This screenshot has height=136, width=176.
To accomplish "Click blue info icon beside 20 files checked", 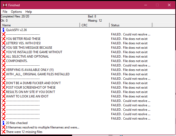I will (x=3, y=123).
